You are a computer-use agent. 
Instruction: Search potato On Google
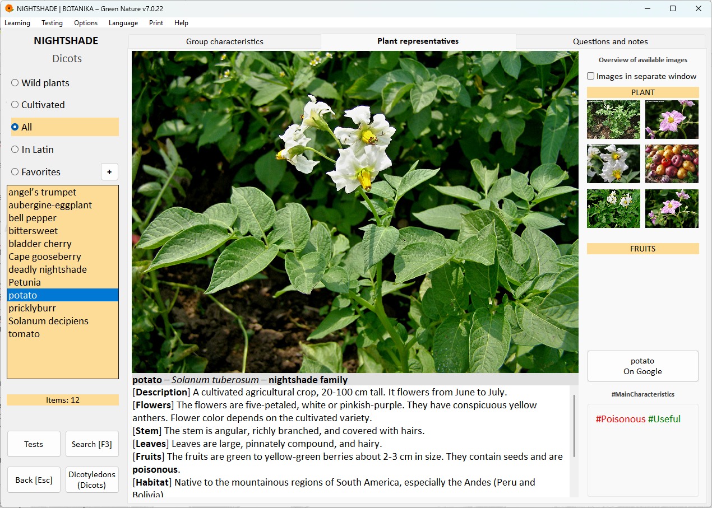pyautogui.click(x=642, y=366)
